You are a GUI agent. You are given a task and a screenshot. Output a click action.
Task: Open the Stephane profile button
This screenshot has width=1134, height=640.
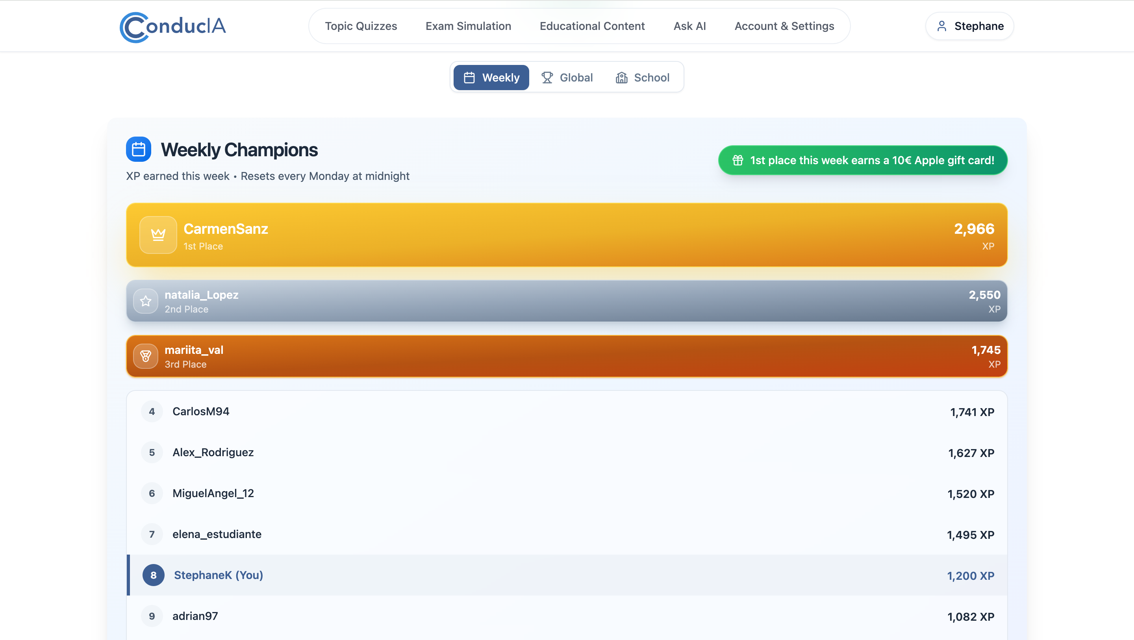(970, 26)
